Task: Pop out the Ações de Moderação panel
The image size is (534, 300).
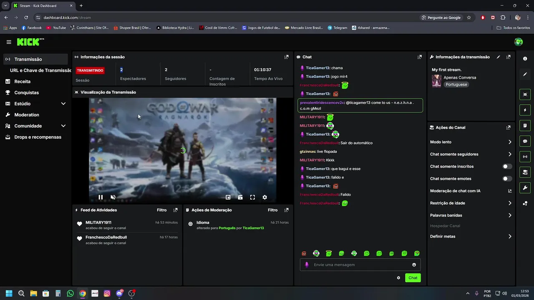Action: click(x=286, y=210)
